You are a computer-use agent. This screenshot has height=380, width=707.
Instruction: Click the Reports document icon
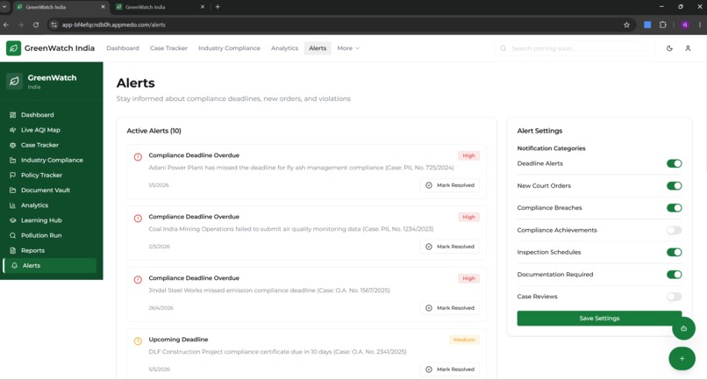12,250
